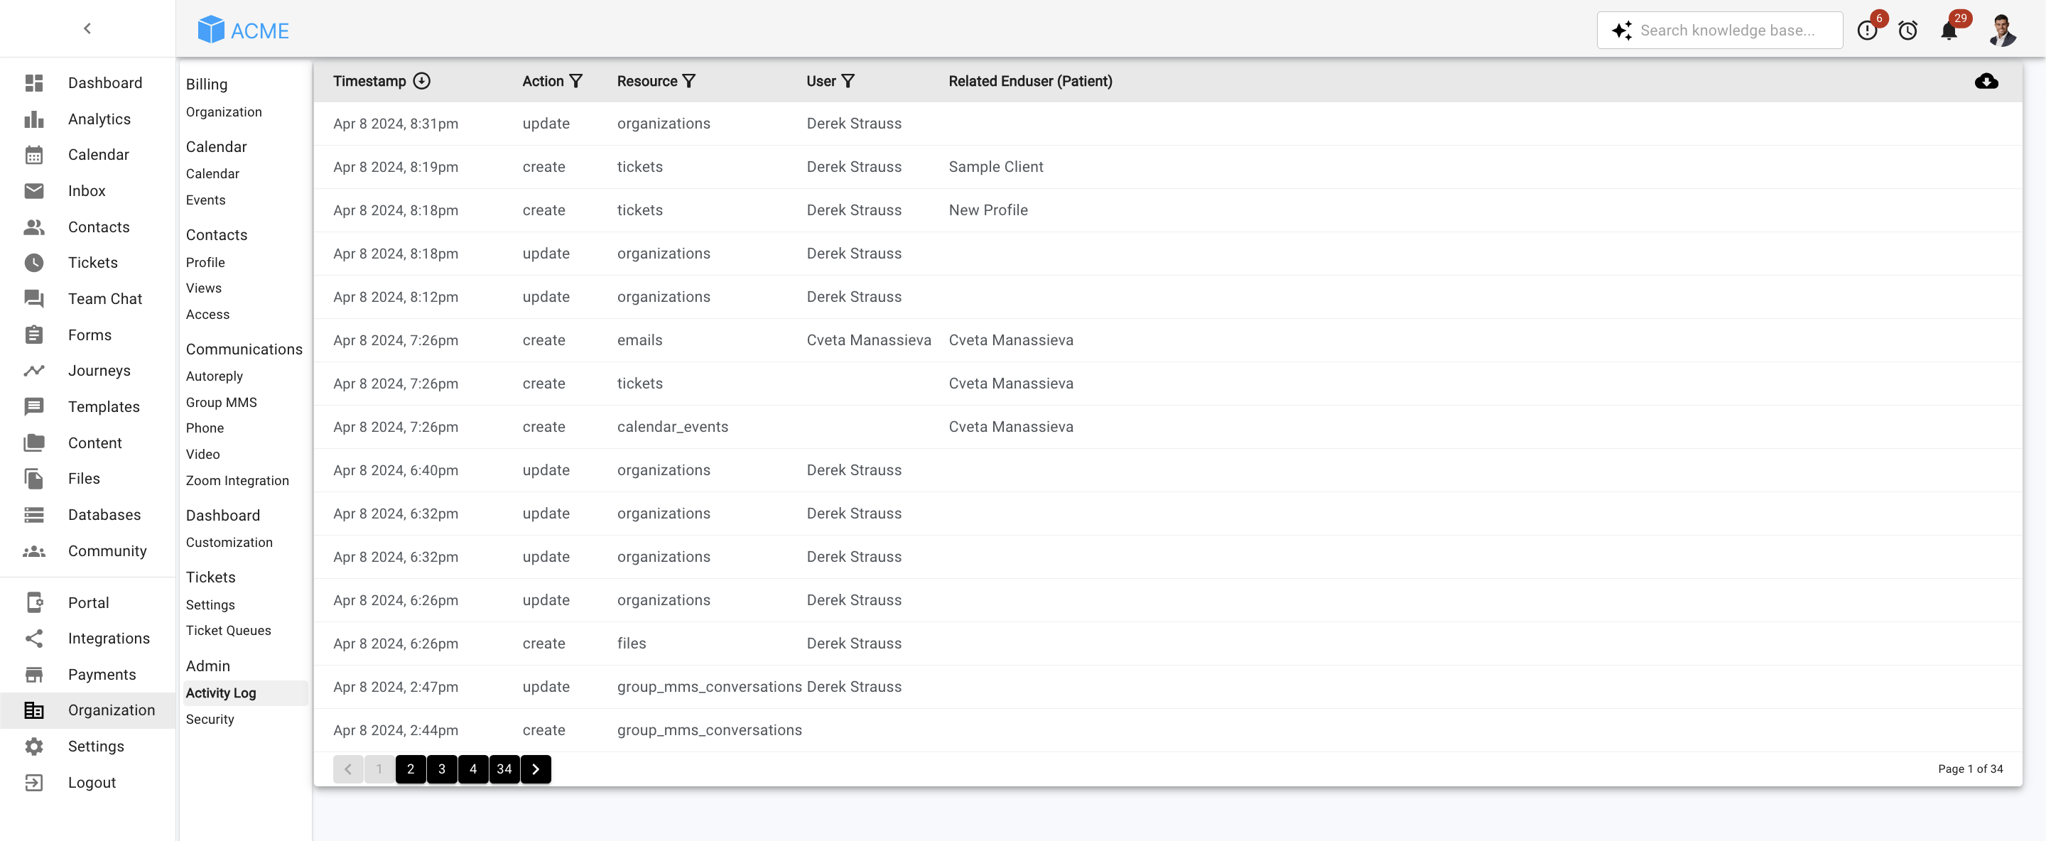Open the Journeys line graph icon
Image resolution: width=2046 pixels, height=841 pixels.
[34, 371]
